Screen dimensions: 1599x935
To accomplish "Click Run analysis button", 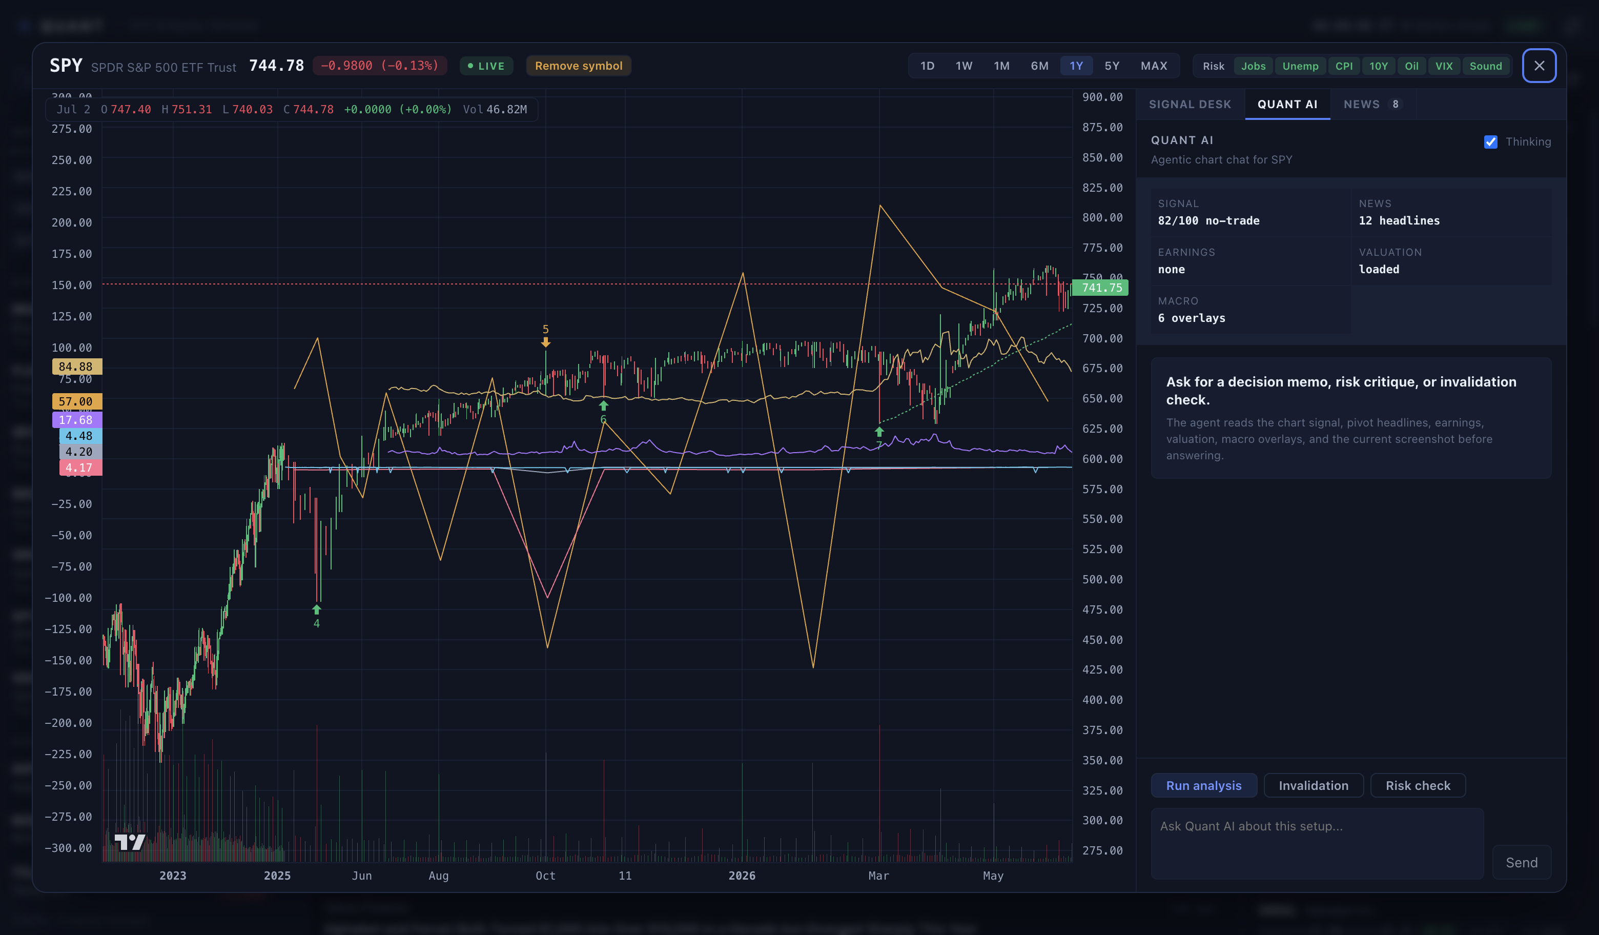I will tap(1204, 785).
